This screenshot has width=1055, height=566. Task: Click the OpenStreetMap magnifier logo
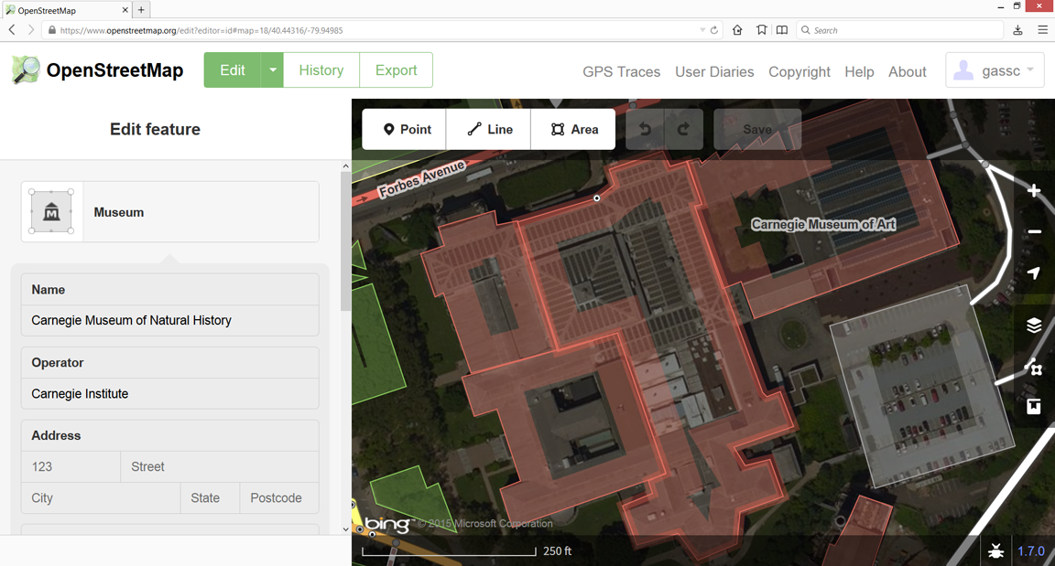coord(27,69)
